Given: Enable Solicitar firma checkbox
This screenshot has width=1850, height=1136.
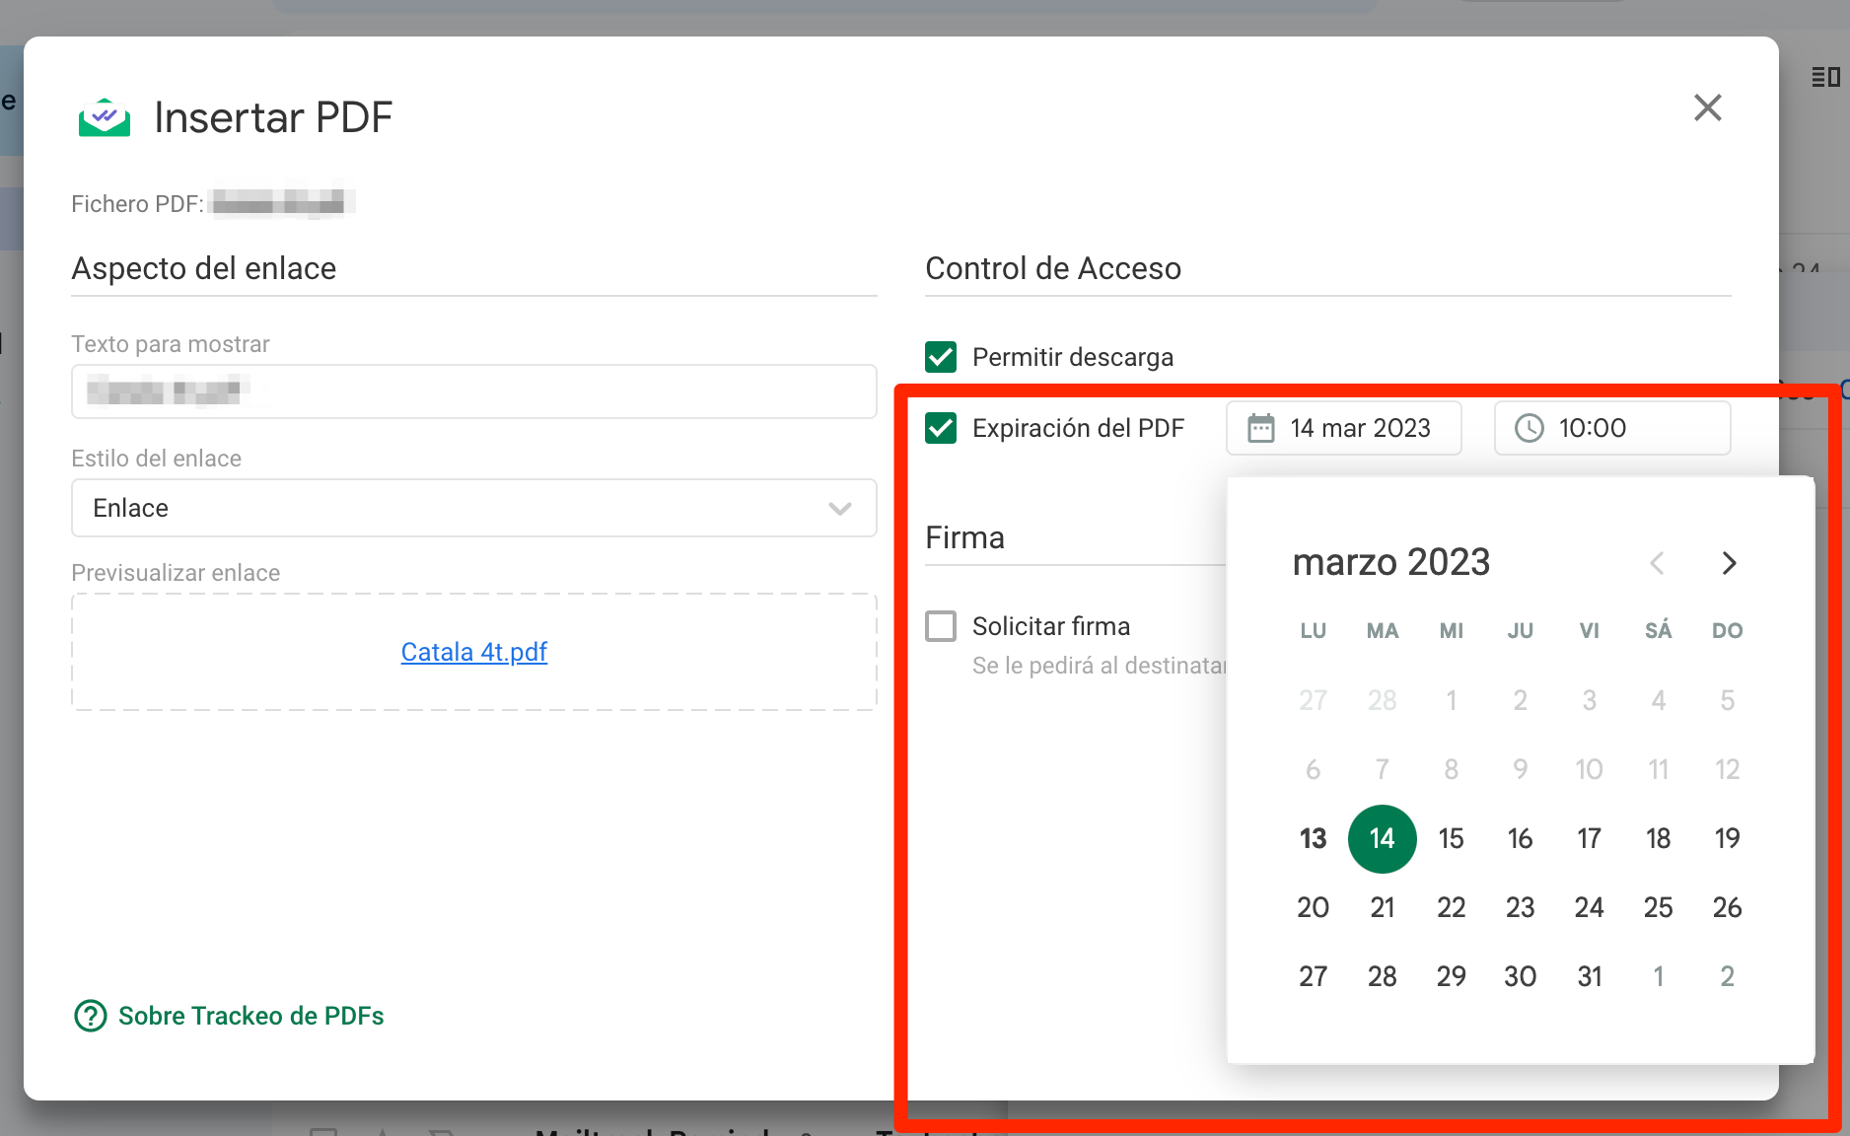Looking at the screenshot, I should pos(941,626).
